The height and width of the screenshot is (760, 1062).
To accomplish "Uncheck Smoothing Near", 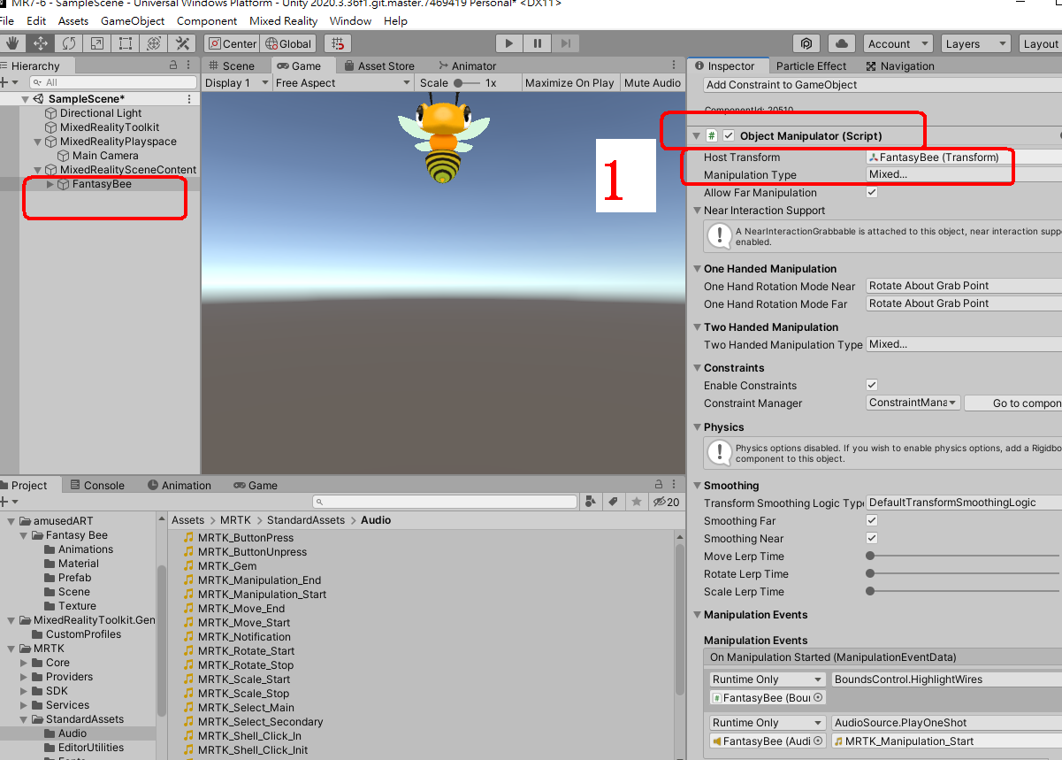I will (872, 539).
